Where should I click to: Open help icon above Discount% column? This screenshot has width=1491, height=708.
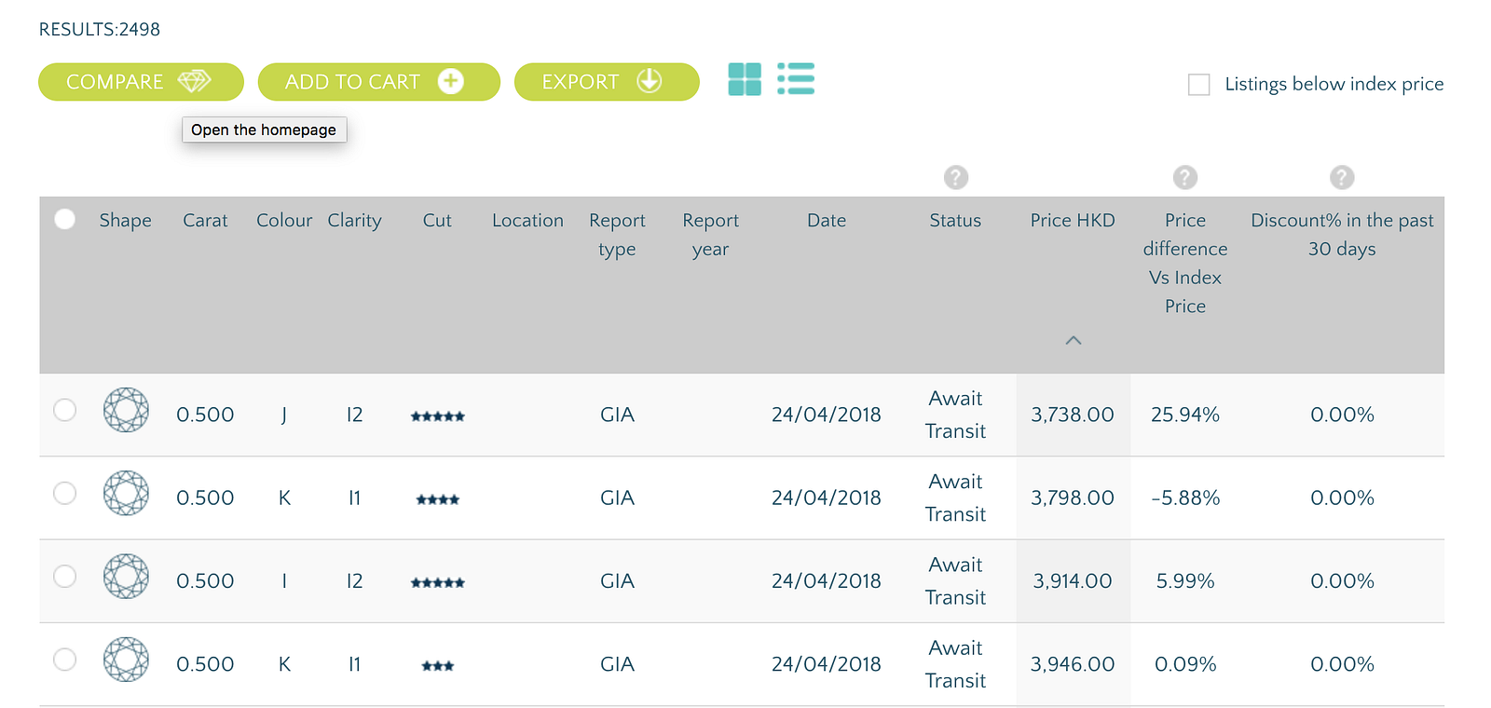pos(1341,177)
